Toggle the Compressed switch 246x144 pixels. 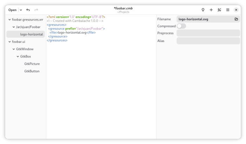click(x=181, y=26)
